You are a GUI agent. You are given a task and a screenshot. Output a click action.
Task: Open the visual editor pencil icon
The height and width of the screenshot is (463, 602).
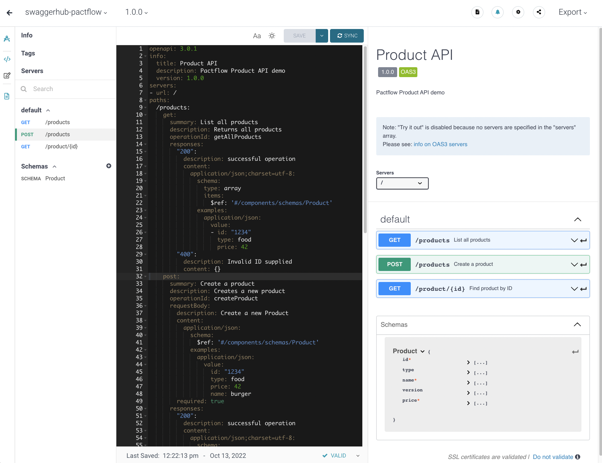point(7,76)
